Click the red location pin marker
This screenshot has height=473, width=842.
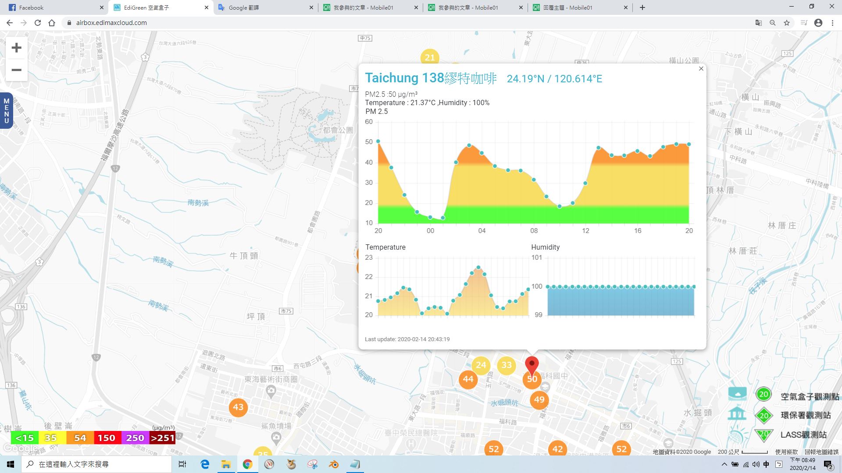(x=532, y=364)
